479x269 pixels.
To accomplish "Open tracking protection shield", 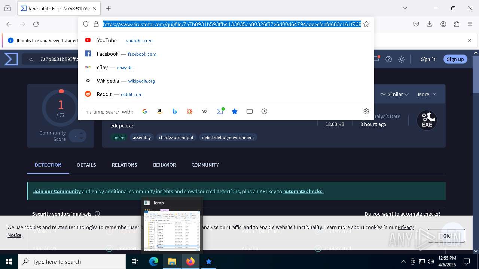I will (x=86, y=24).
